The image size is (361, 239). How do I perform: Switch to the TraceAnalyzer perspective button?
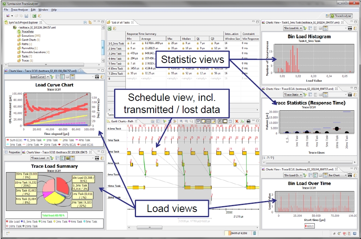click(341, 16)
